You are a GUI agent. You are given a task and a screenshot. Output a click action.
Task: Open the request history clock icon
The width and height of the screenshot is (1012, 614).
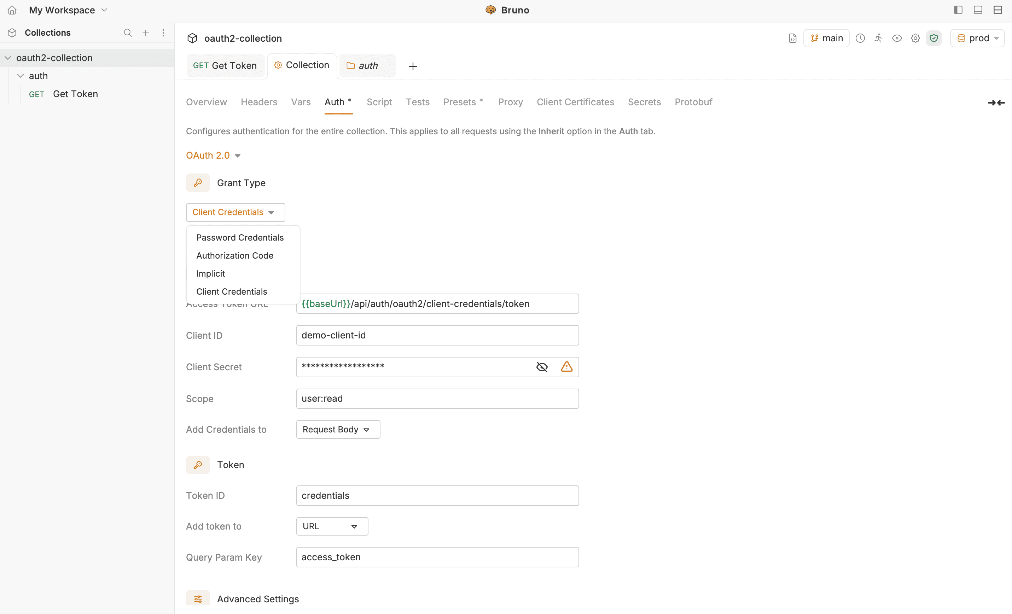click(860, 38)
